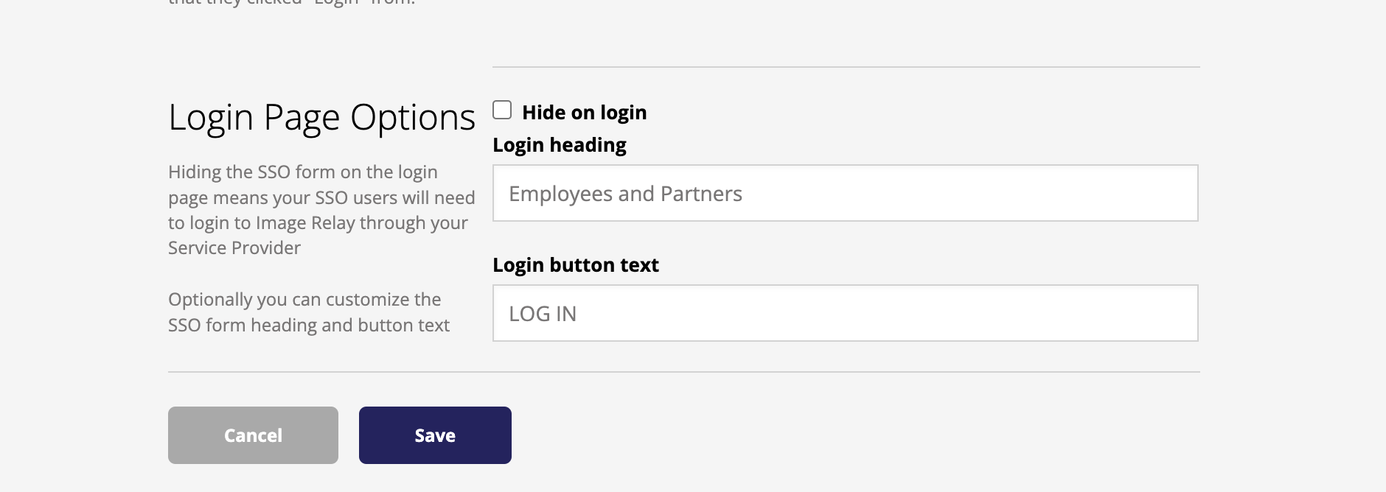Click the "LOG IN" placeholder text
This screenshot has height=492, width=1386.
click(x=543, y=314)
